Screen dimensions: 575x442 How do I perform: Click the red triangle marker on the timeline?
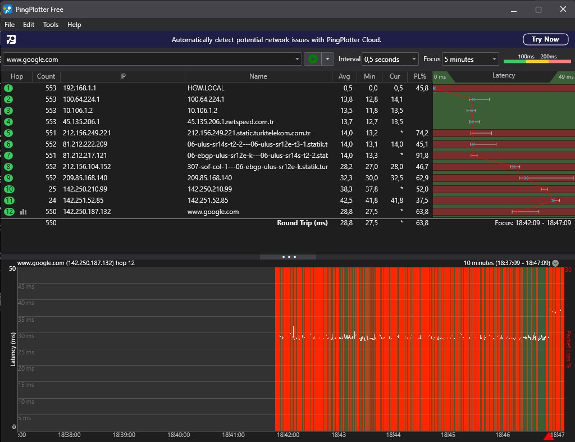tap(549, 436)
